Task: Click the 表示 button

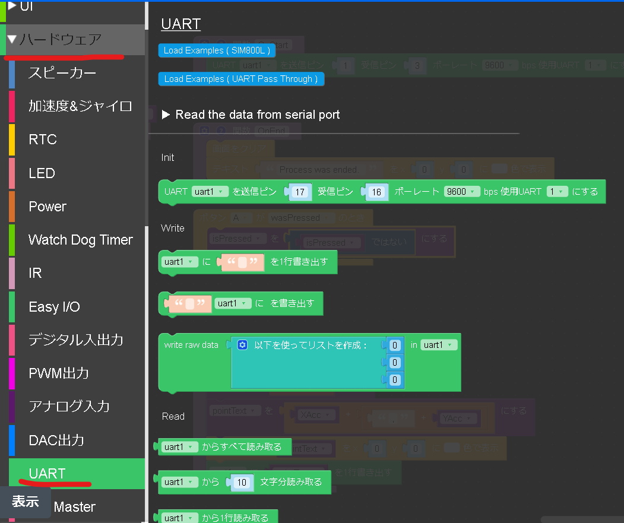Action: click(x=25, y=502)
